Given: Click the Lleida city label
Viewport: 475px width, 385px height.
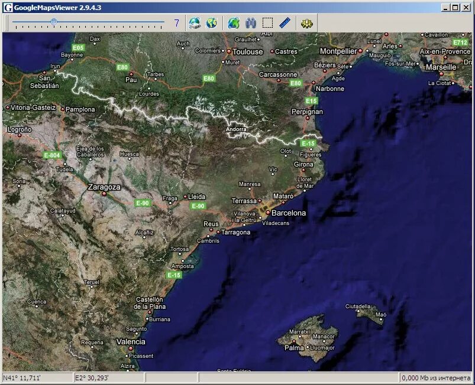Looking at the screenshot, I should [196, 197].
